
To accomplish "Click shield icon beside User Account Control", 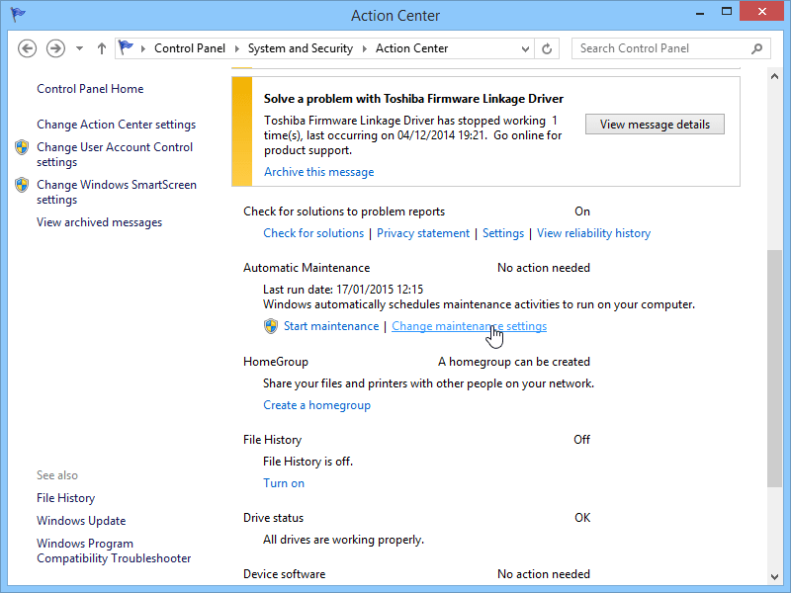I will [x=22, y=147].
